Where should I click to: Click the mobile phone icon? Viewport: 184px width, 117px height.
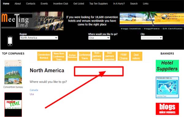[10, 41]
